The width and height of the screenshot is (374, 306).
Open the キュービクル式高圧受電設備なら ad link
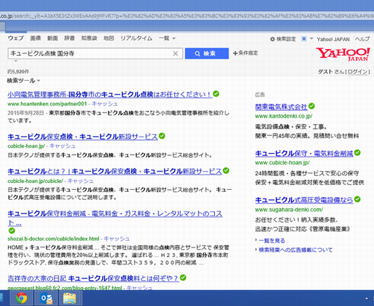tap(304, 200)
